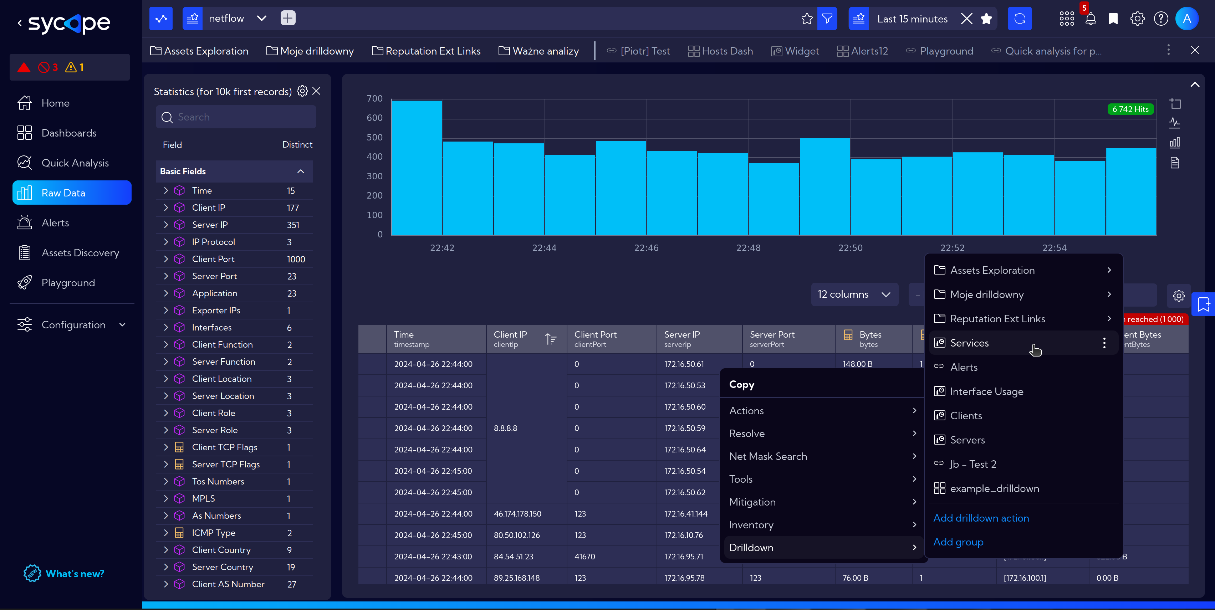Open the Mitigation submenu
The height and width of the screenshot is (610, 1215).
point(823,502)
